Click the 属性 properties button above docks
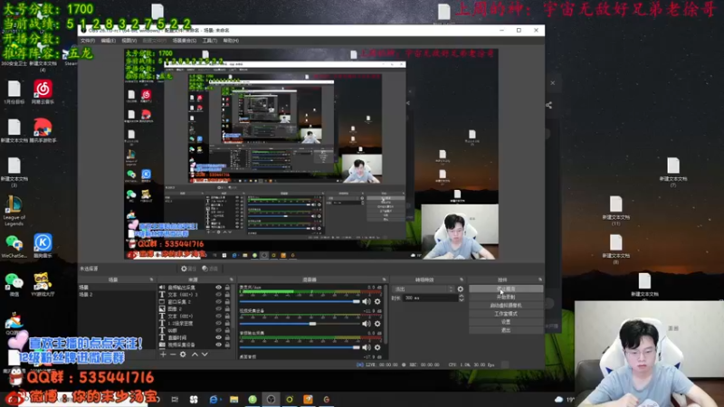Screen dimensions: 724x407 [x=188, y=269]
